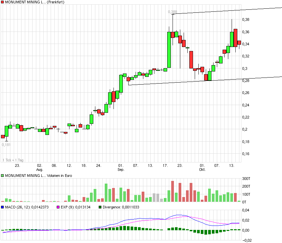
Task: Click the dark green Divergence legend square
Action: [100, 207]
